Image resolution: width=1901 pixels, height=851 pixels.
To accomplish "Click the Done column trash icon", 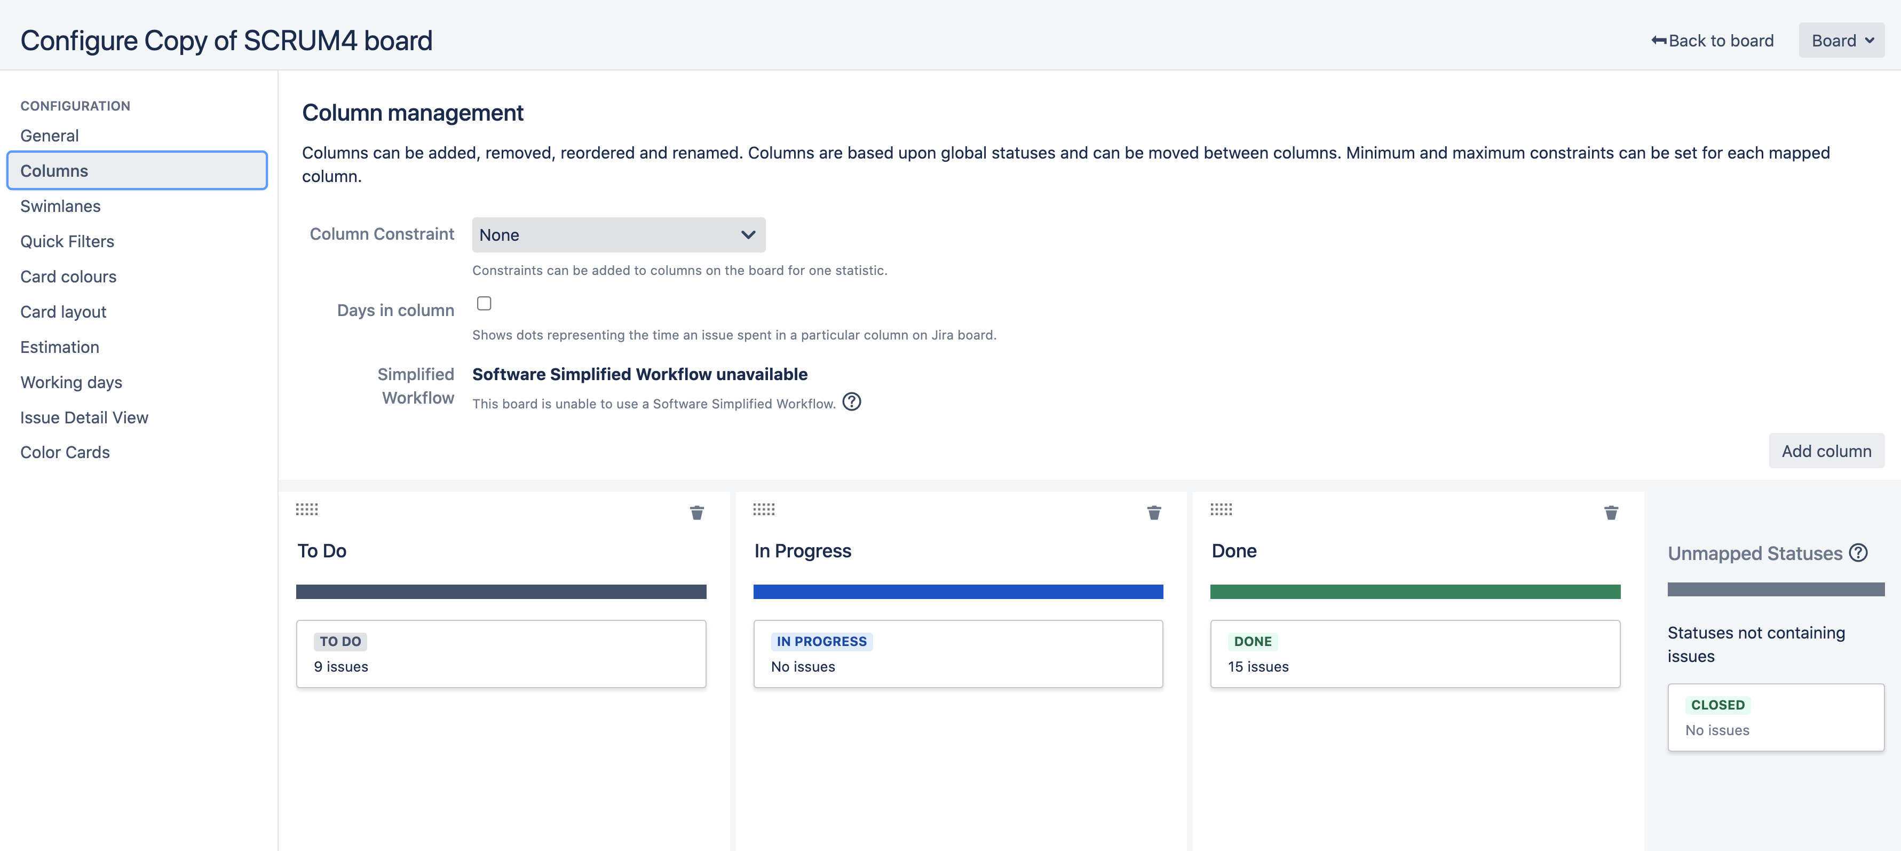I will (x=1611, y=512).
